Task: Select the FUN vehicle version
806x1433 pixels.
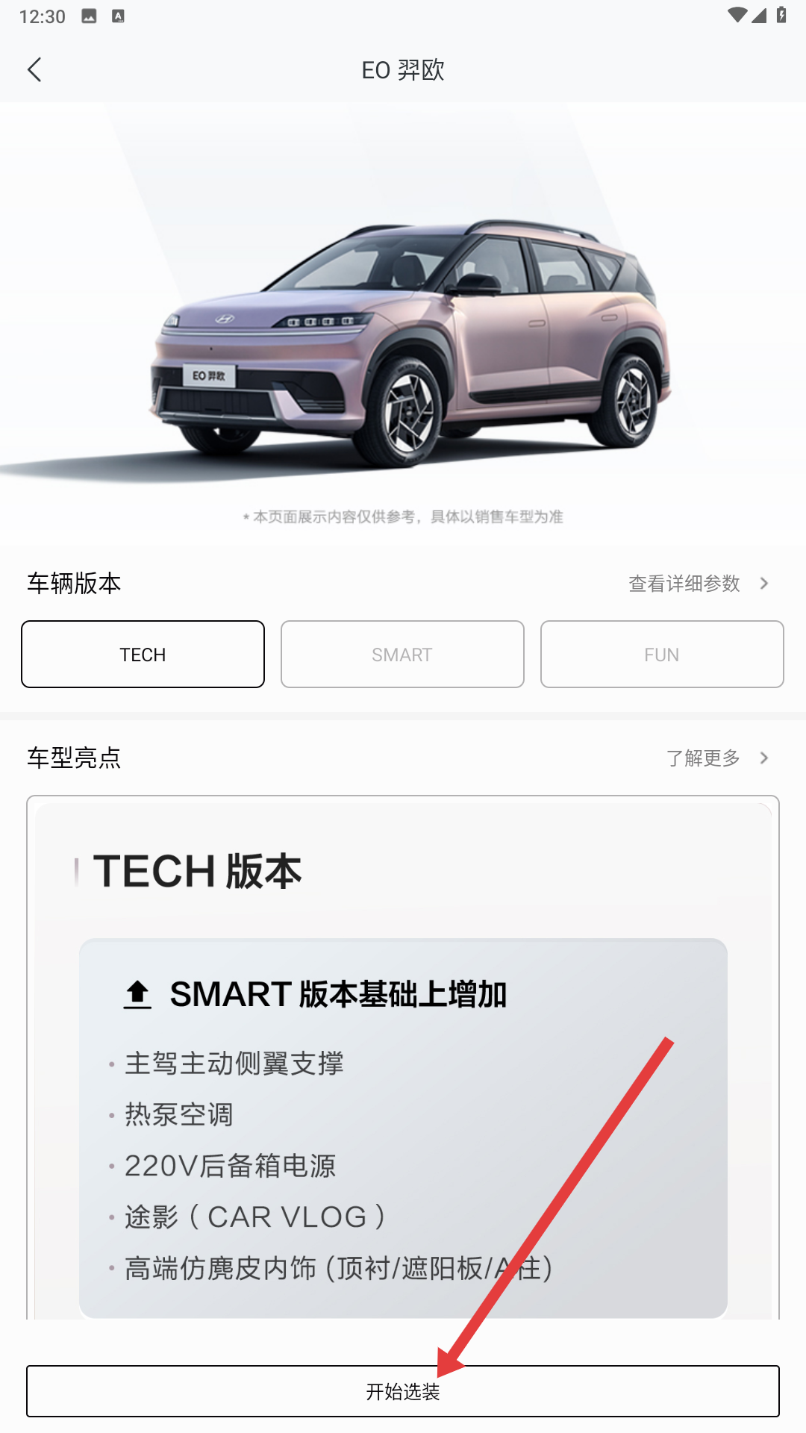Action: 662,655
